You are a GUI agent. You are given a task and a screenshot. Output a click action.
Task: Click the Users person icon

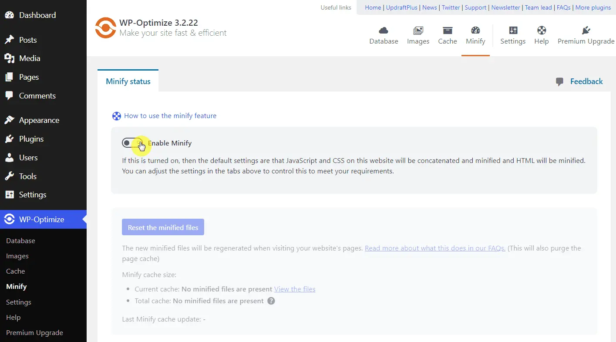click(9, 158)
